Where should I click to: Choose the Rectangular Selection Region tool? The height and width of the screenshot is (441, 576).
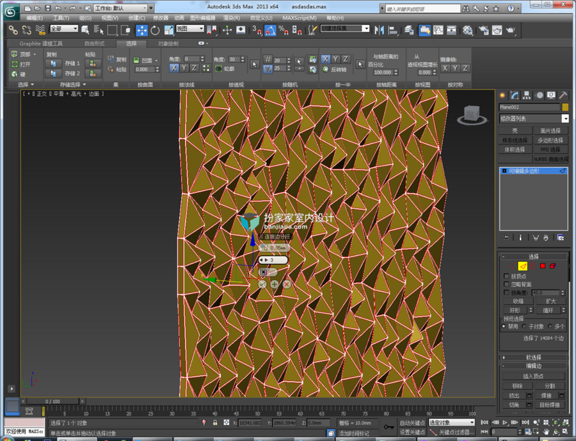pyautogui.click(x=112, y=30)
